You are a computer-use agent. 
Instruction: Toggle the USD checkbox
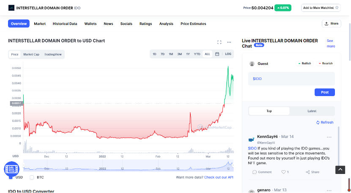tap(11, 177)
